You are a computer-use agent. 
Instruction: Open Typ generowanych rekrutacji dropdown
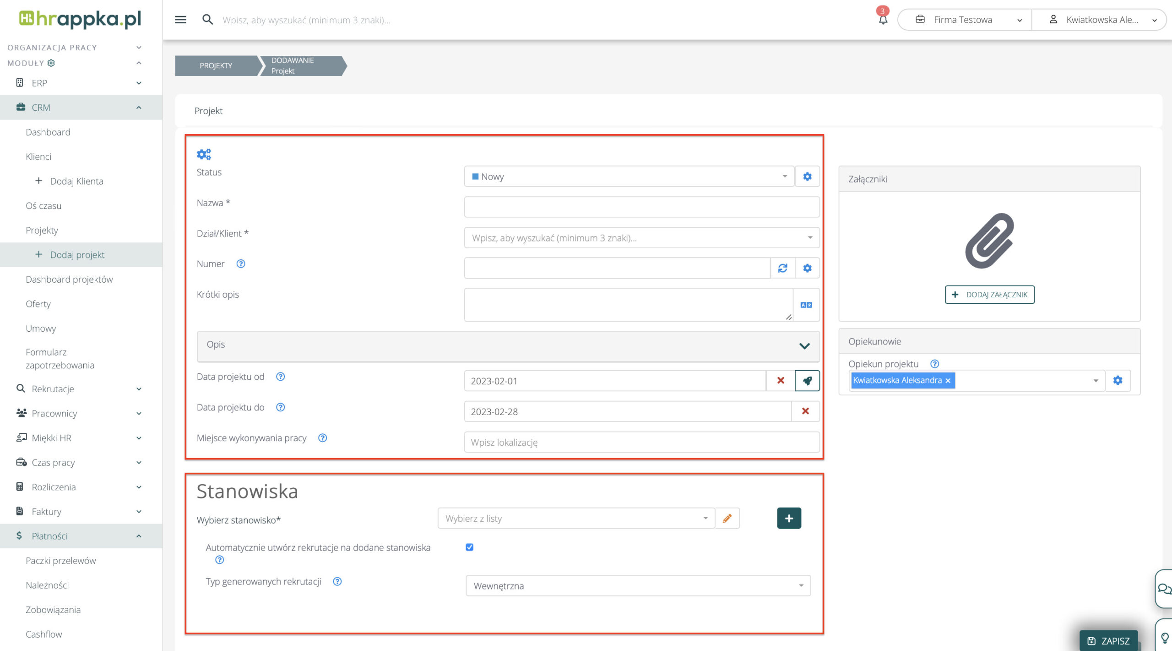[x=638, y=585]
